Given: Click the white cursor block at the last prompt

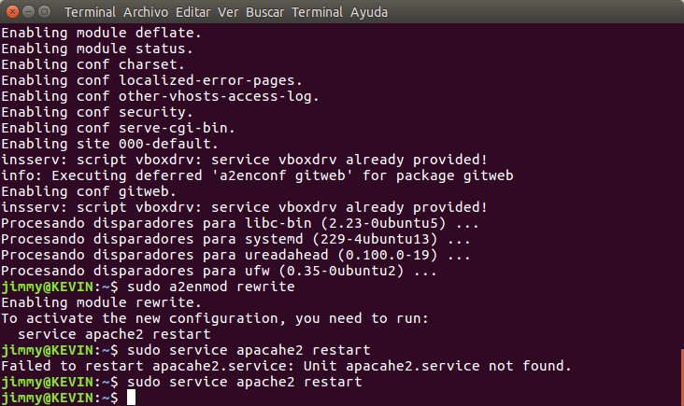Looking at the screenshot, I should click(132, 399).
